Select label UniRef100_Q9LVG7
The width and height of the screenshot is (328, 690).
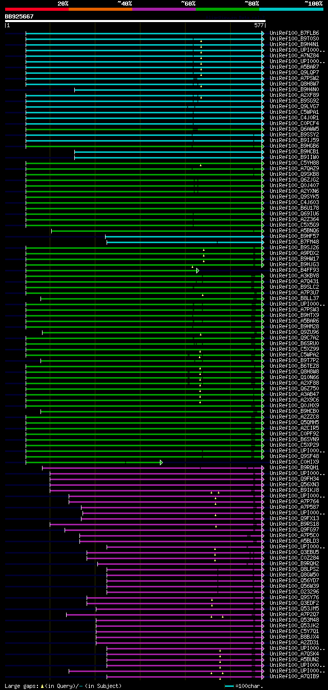[x=294, y=106]
